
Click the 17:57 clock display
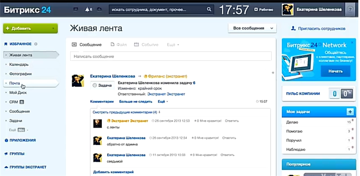234,9
